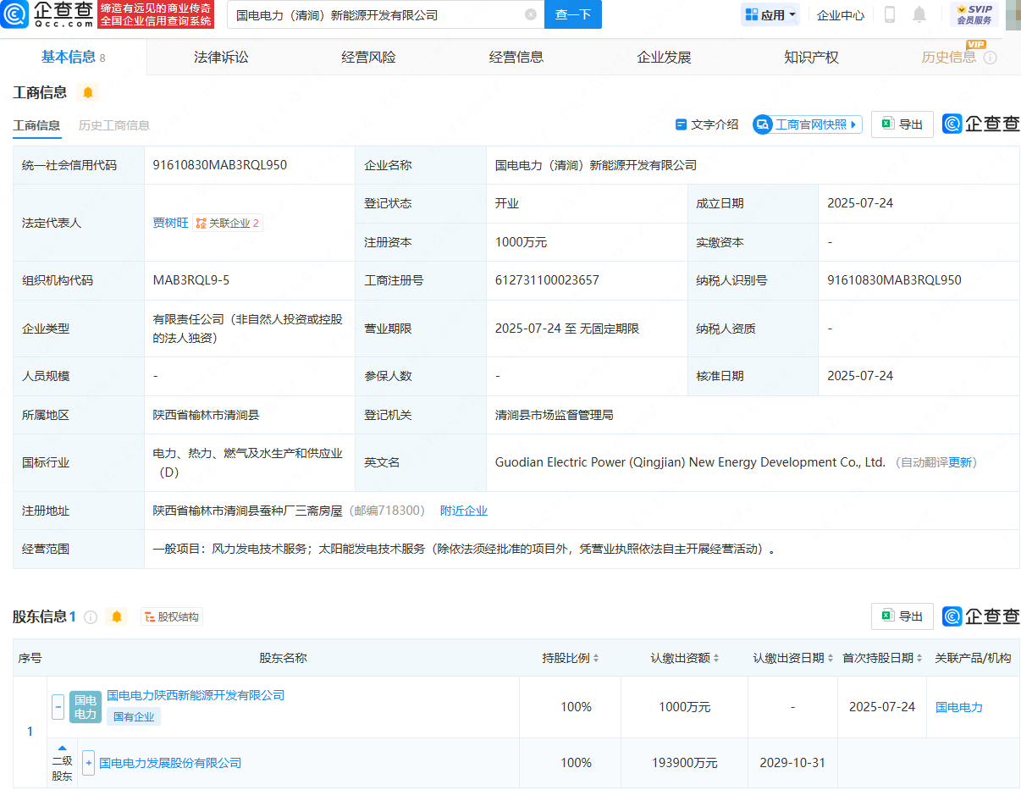
Task: Open 股权结构 equity structure chart
Action: pyautogui.click(x=172, y=617)
